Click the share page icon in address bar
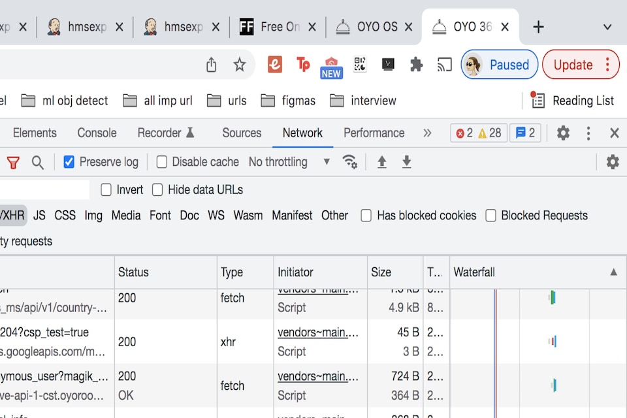 pyautogui.click(x=211, y=65)
